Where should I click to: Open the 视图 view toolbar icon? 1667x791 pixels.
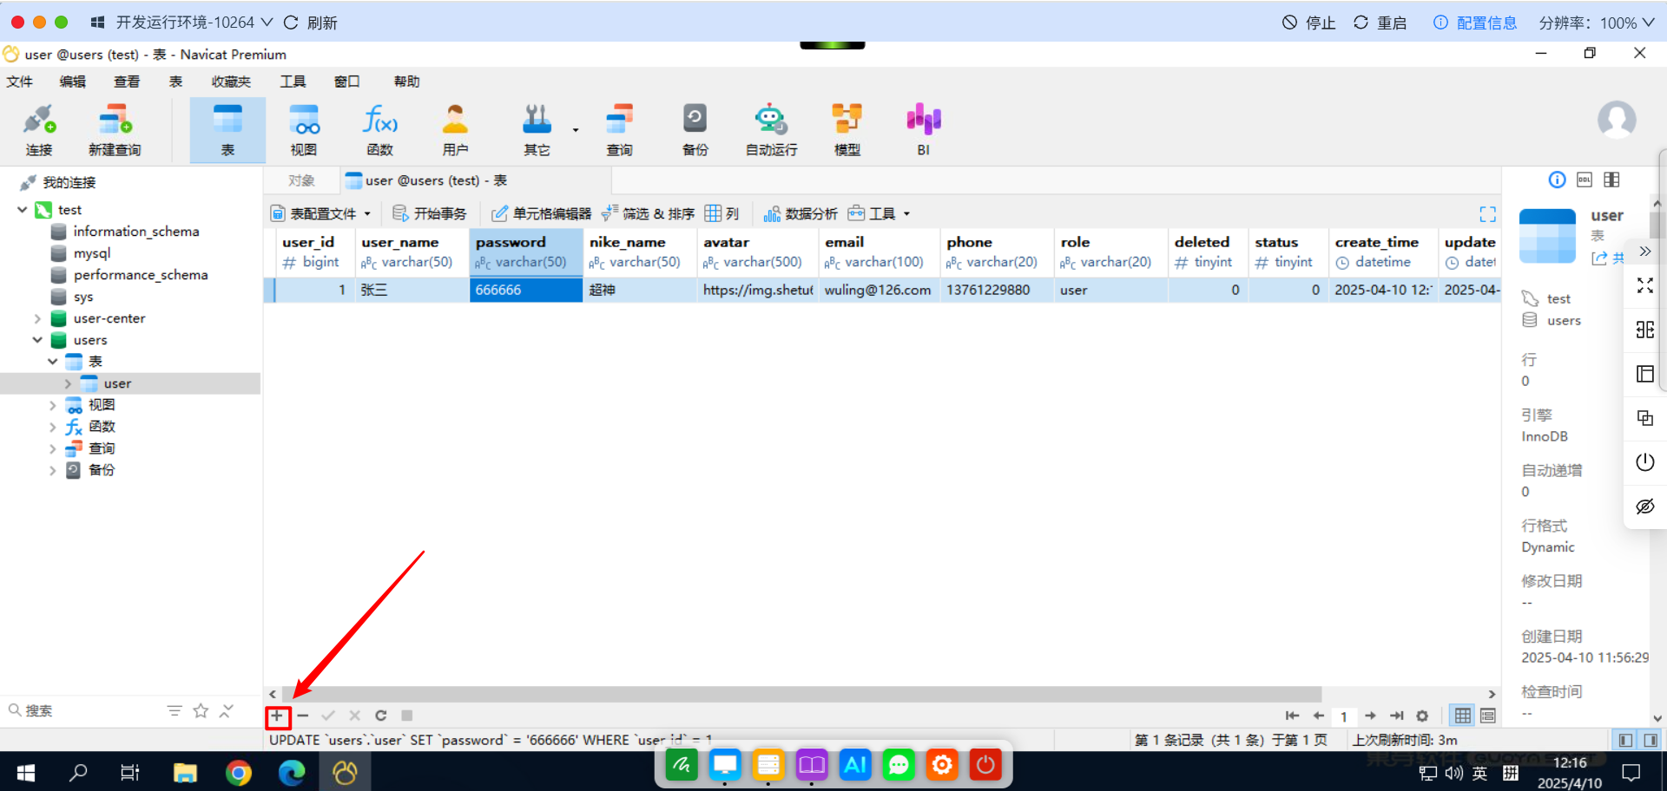pos(304,130)
